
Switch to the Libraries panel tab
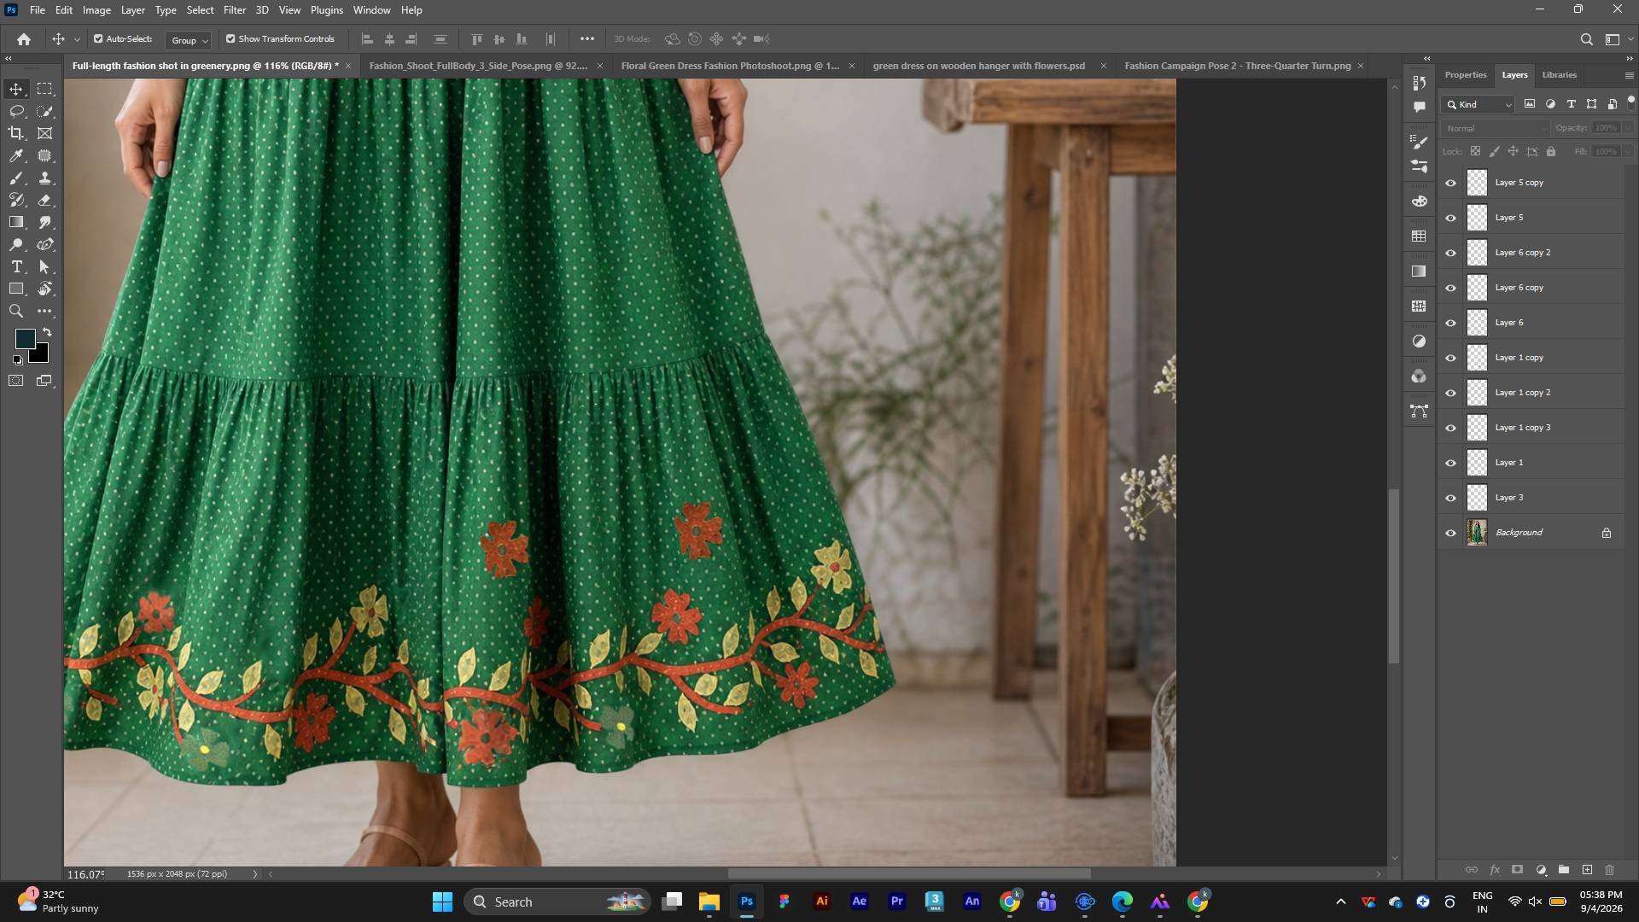(1559, 75)
